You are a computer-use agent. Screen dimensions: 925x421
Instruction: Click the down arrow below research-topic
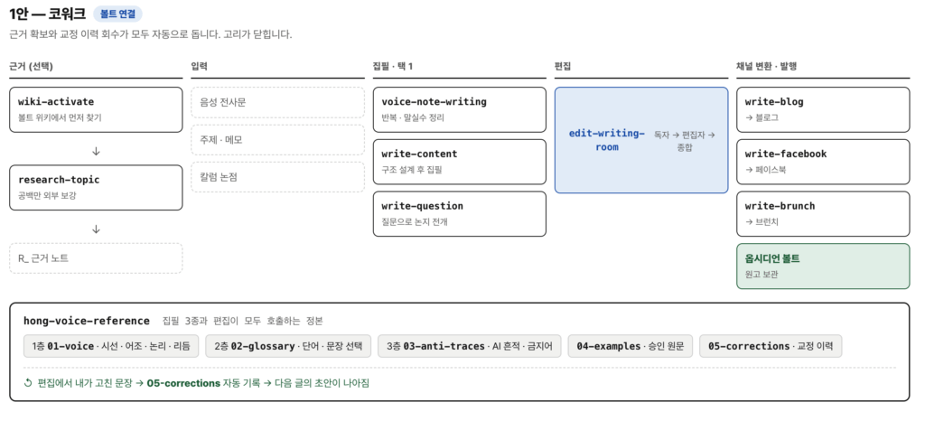click(x=96, y=229)
